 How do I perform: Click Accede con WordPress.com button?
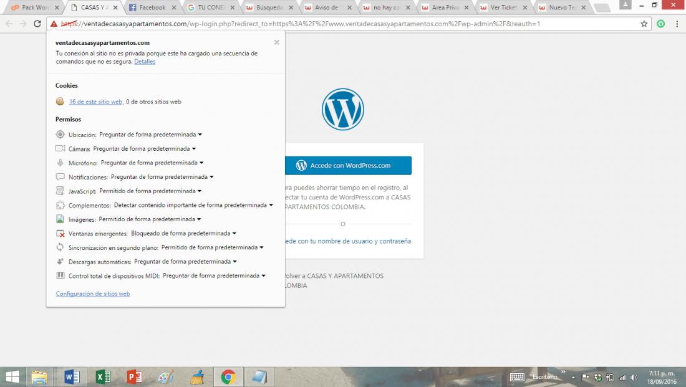click(x=348, y=165)
